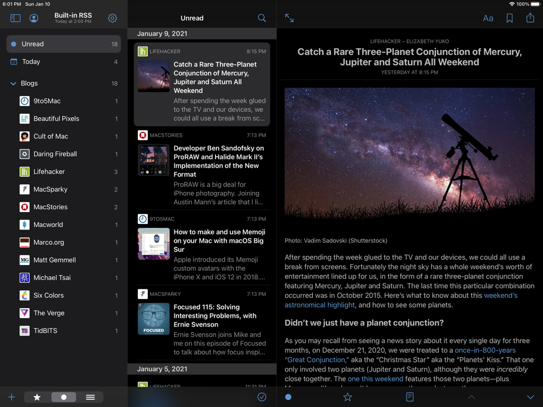The image size is (543, 407).
Task: Open settings gear in sidebar header
Action: (112, 18)
